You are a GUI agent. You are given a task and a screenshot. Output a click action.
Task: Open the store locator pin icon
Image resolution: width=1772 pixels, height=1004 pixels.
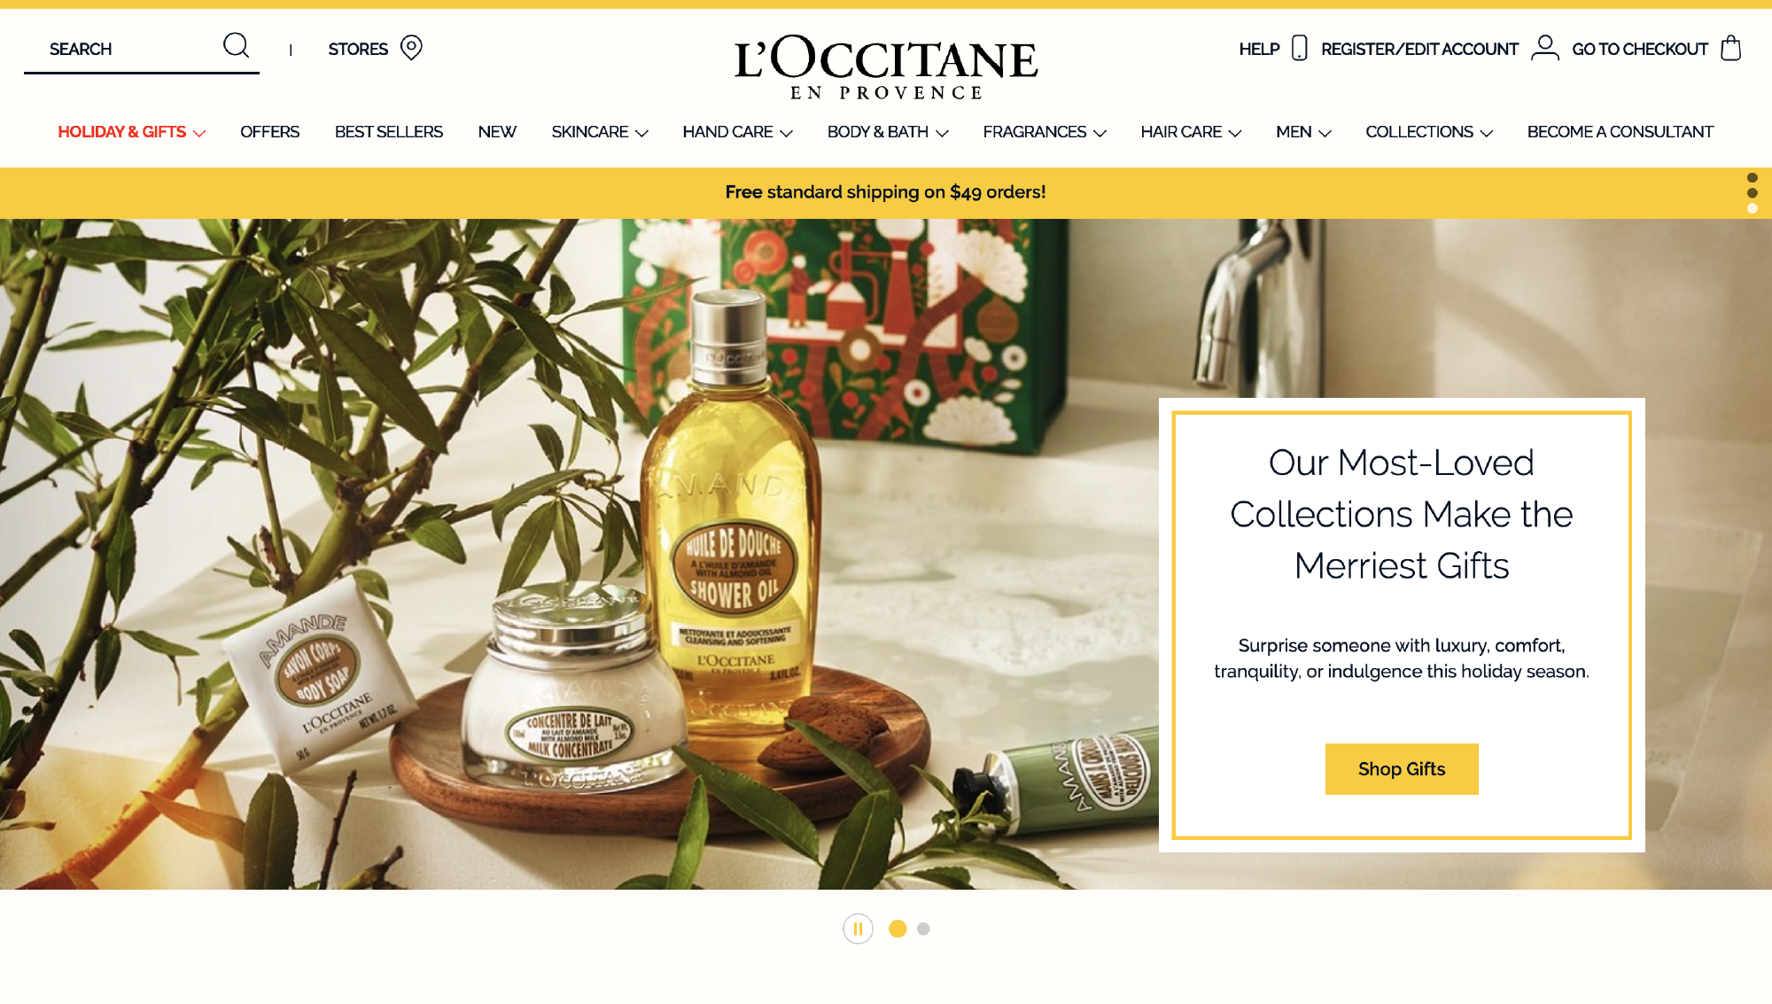coord(411,48)
